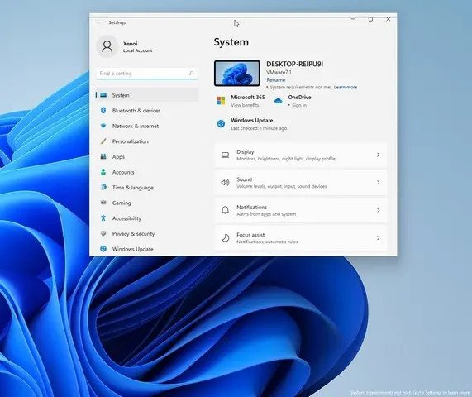The width and height of the screenshot is (472, 397).
Task: Click the Windows Update sync icon in header
Action: (221, 124)
